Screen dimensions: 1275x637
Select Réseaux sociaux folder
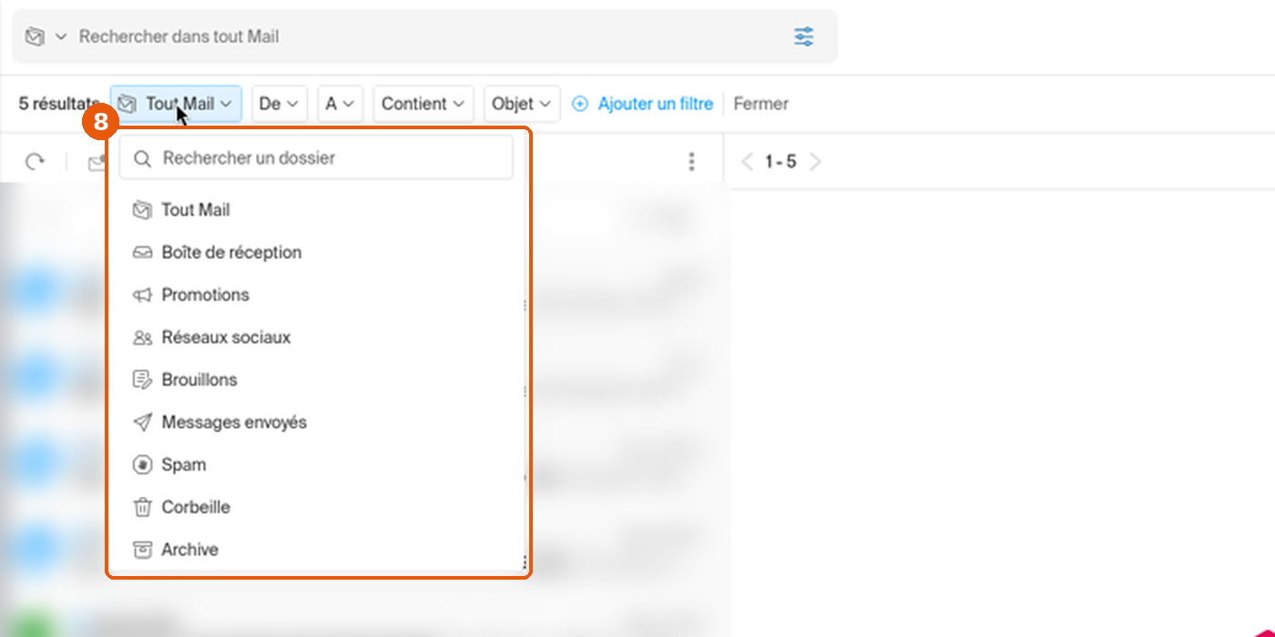pos(316,338)
